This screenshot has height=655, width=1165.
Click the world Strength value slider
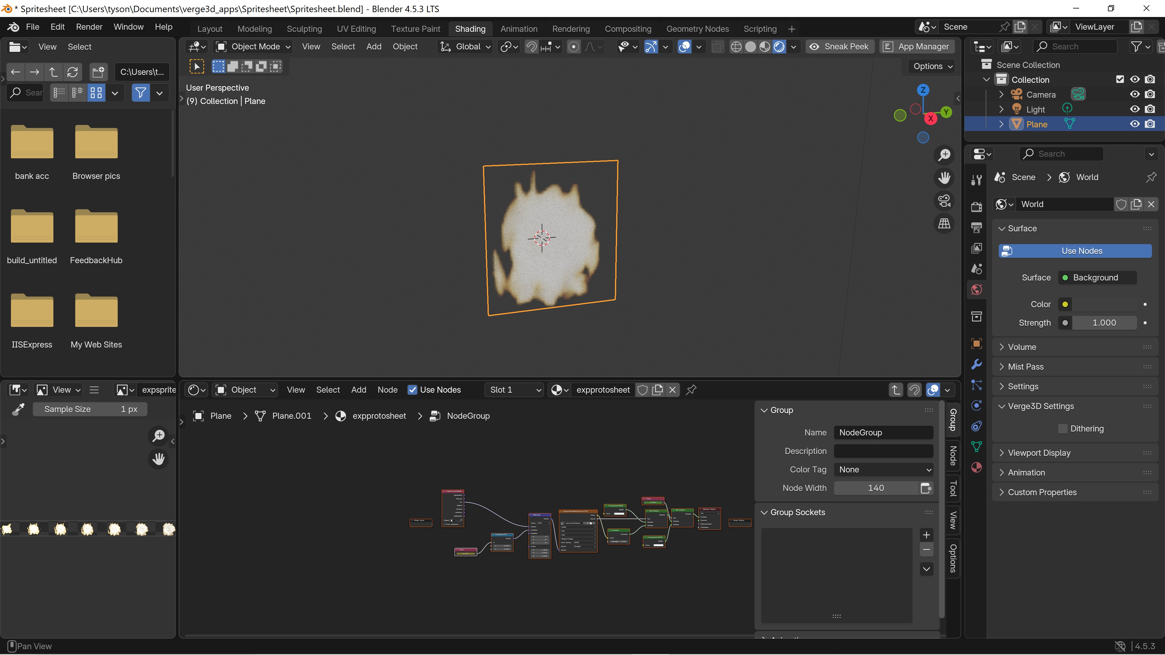click(x=1103, y=323)
